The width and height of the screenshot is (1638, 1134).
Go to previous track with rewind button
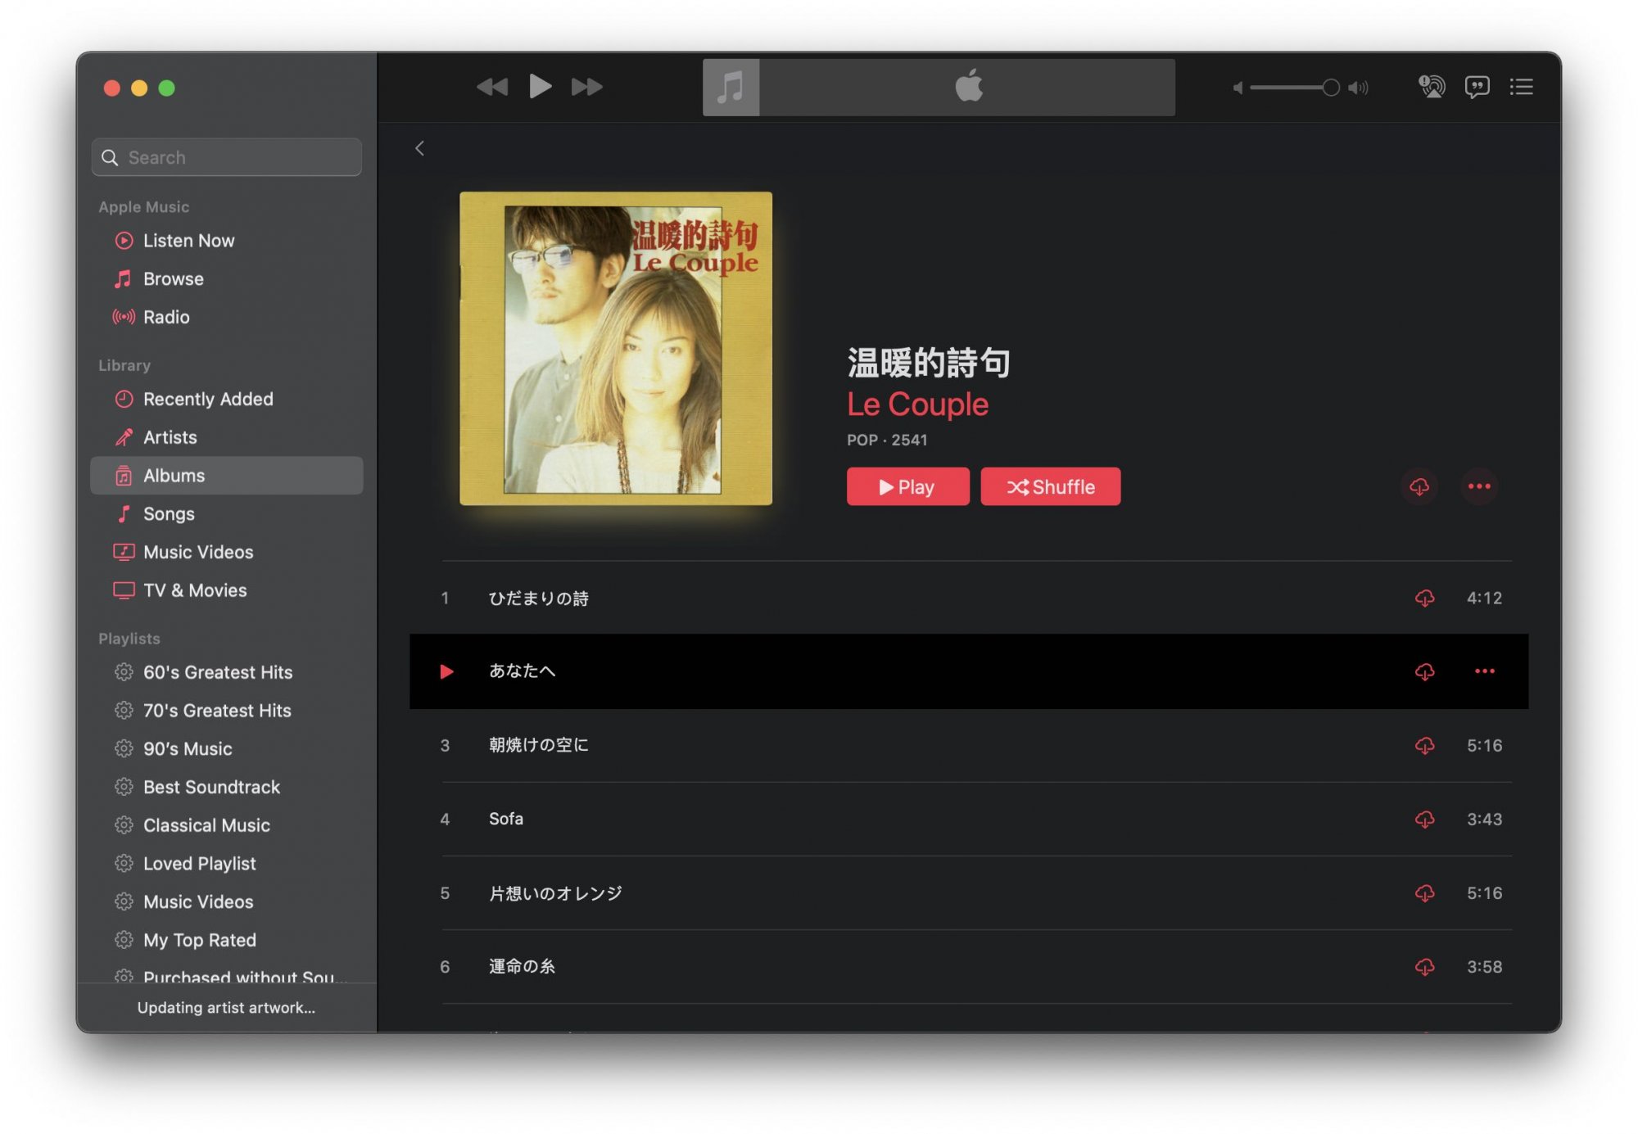pos(492,87)
